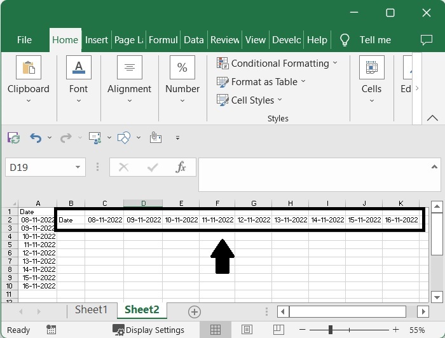This screenshot has width=445, height=338.
Task: Click the zoom slider handle
Action: [x=331, y=330]
